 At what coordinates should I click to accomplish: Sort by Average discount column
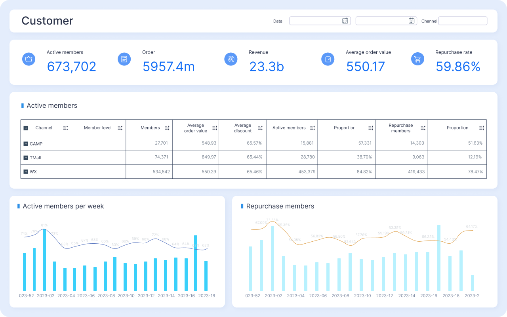260,128
